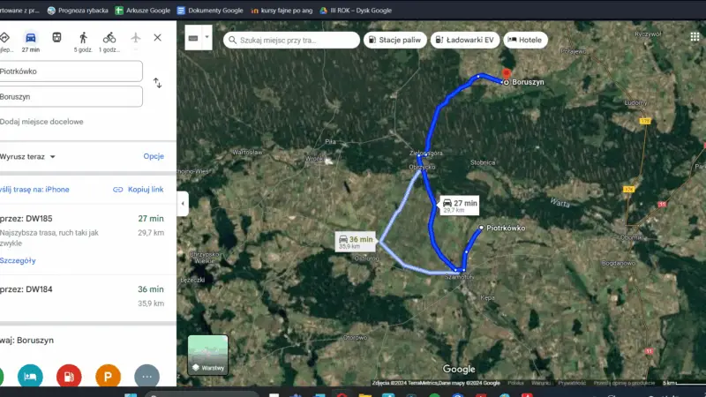Expand the Opcje route options
This screenshot has height=397, width=706.
(154, 156)
